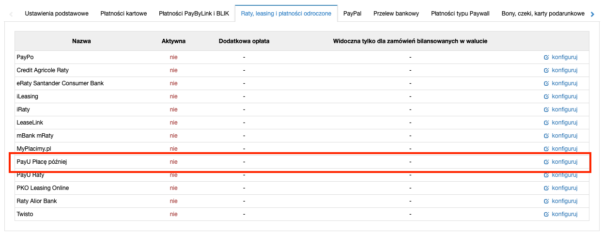The height and width of the screenshot is (235, 603).
Task: Click konfiguruj link for PayU Płacę później
Action: [565, 162]
